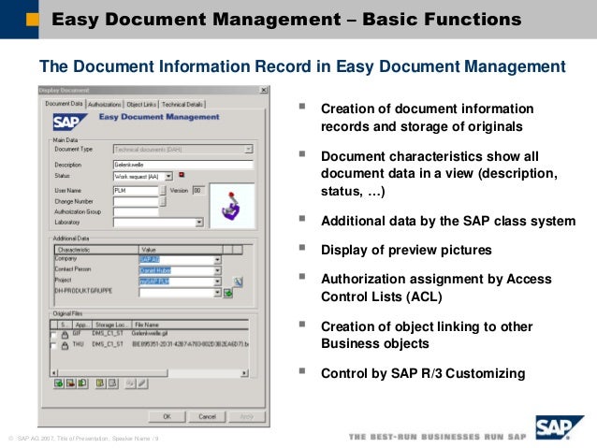Click the slide bullet 'Display of preview pictures'

(406, 250)
